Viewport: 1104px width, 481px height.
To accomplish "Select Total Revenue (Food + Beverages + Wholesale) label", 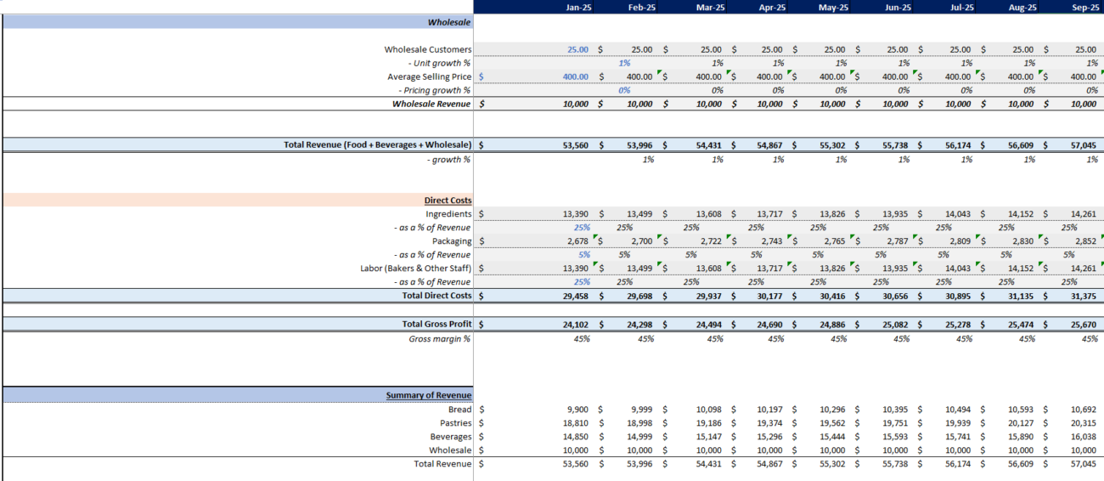I will (378, 145).
